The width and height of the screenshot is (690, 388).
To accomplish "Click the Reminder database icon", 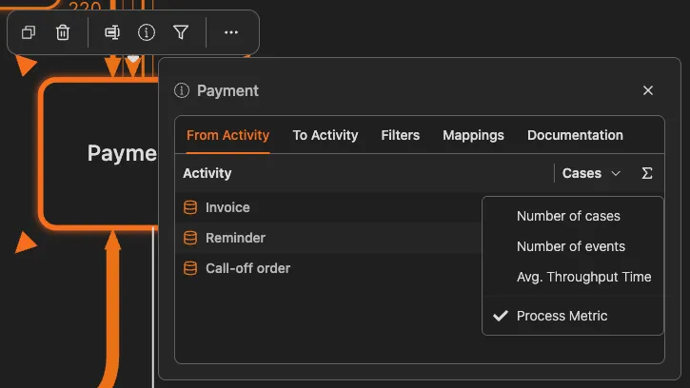I will tap(190, 238).
